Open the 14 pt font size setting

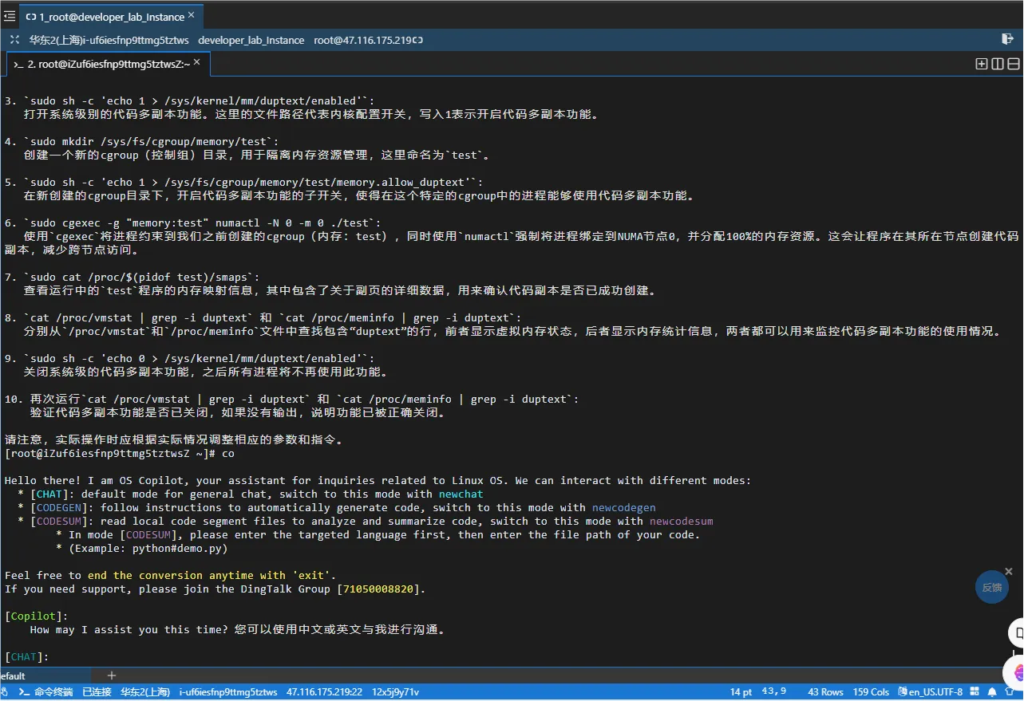pos(741,692)
